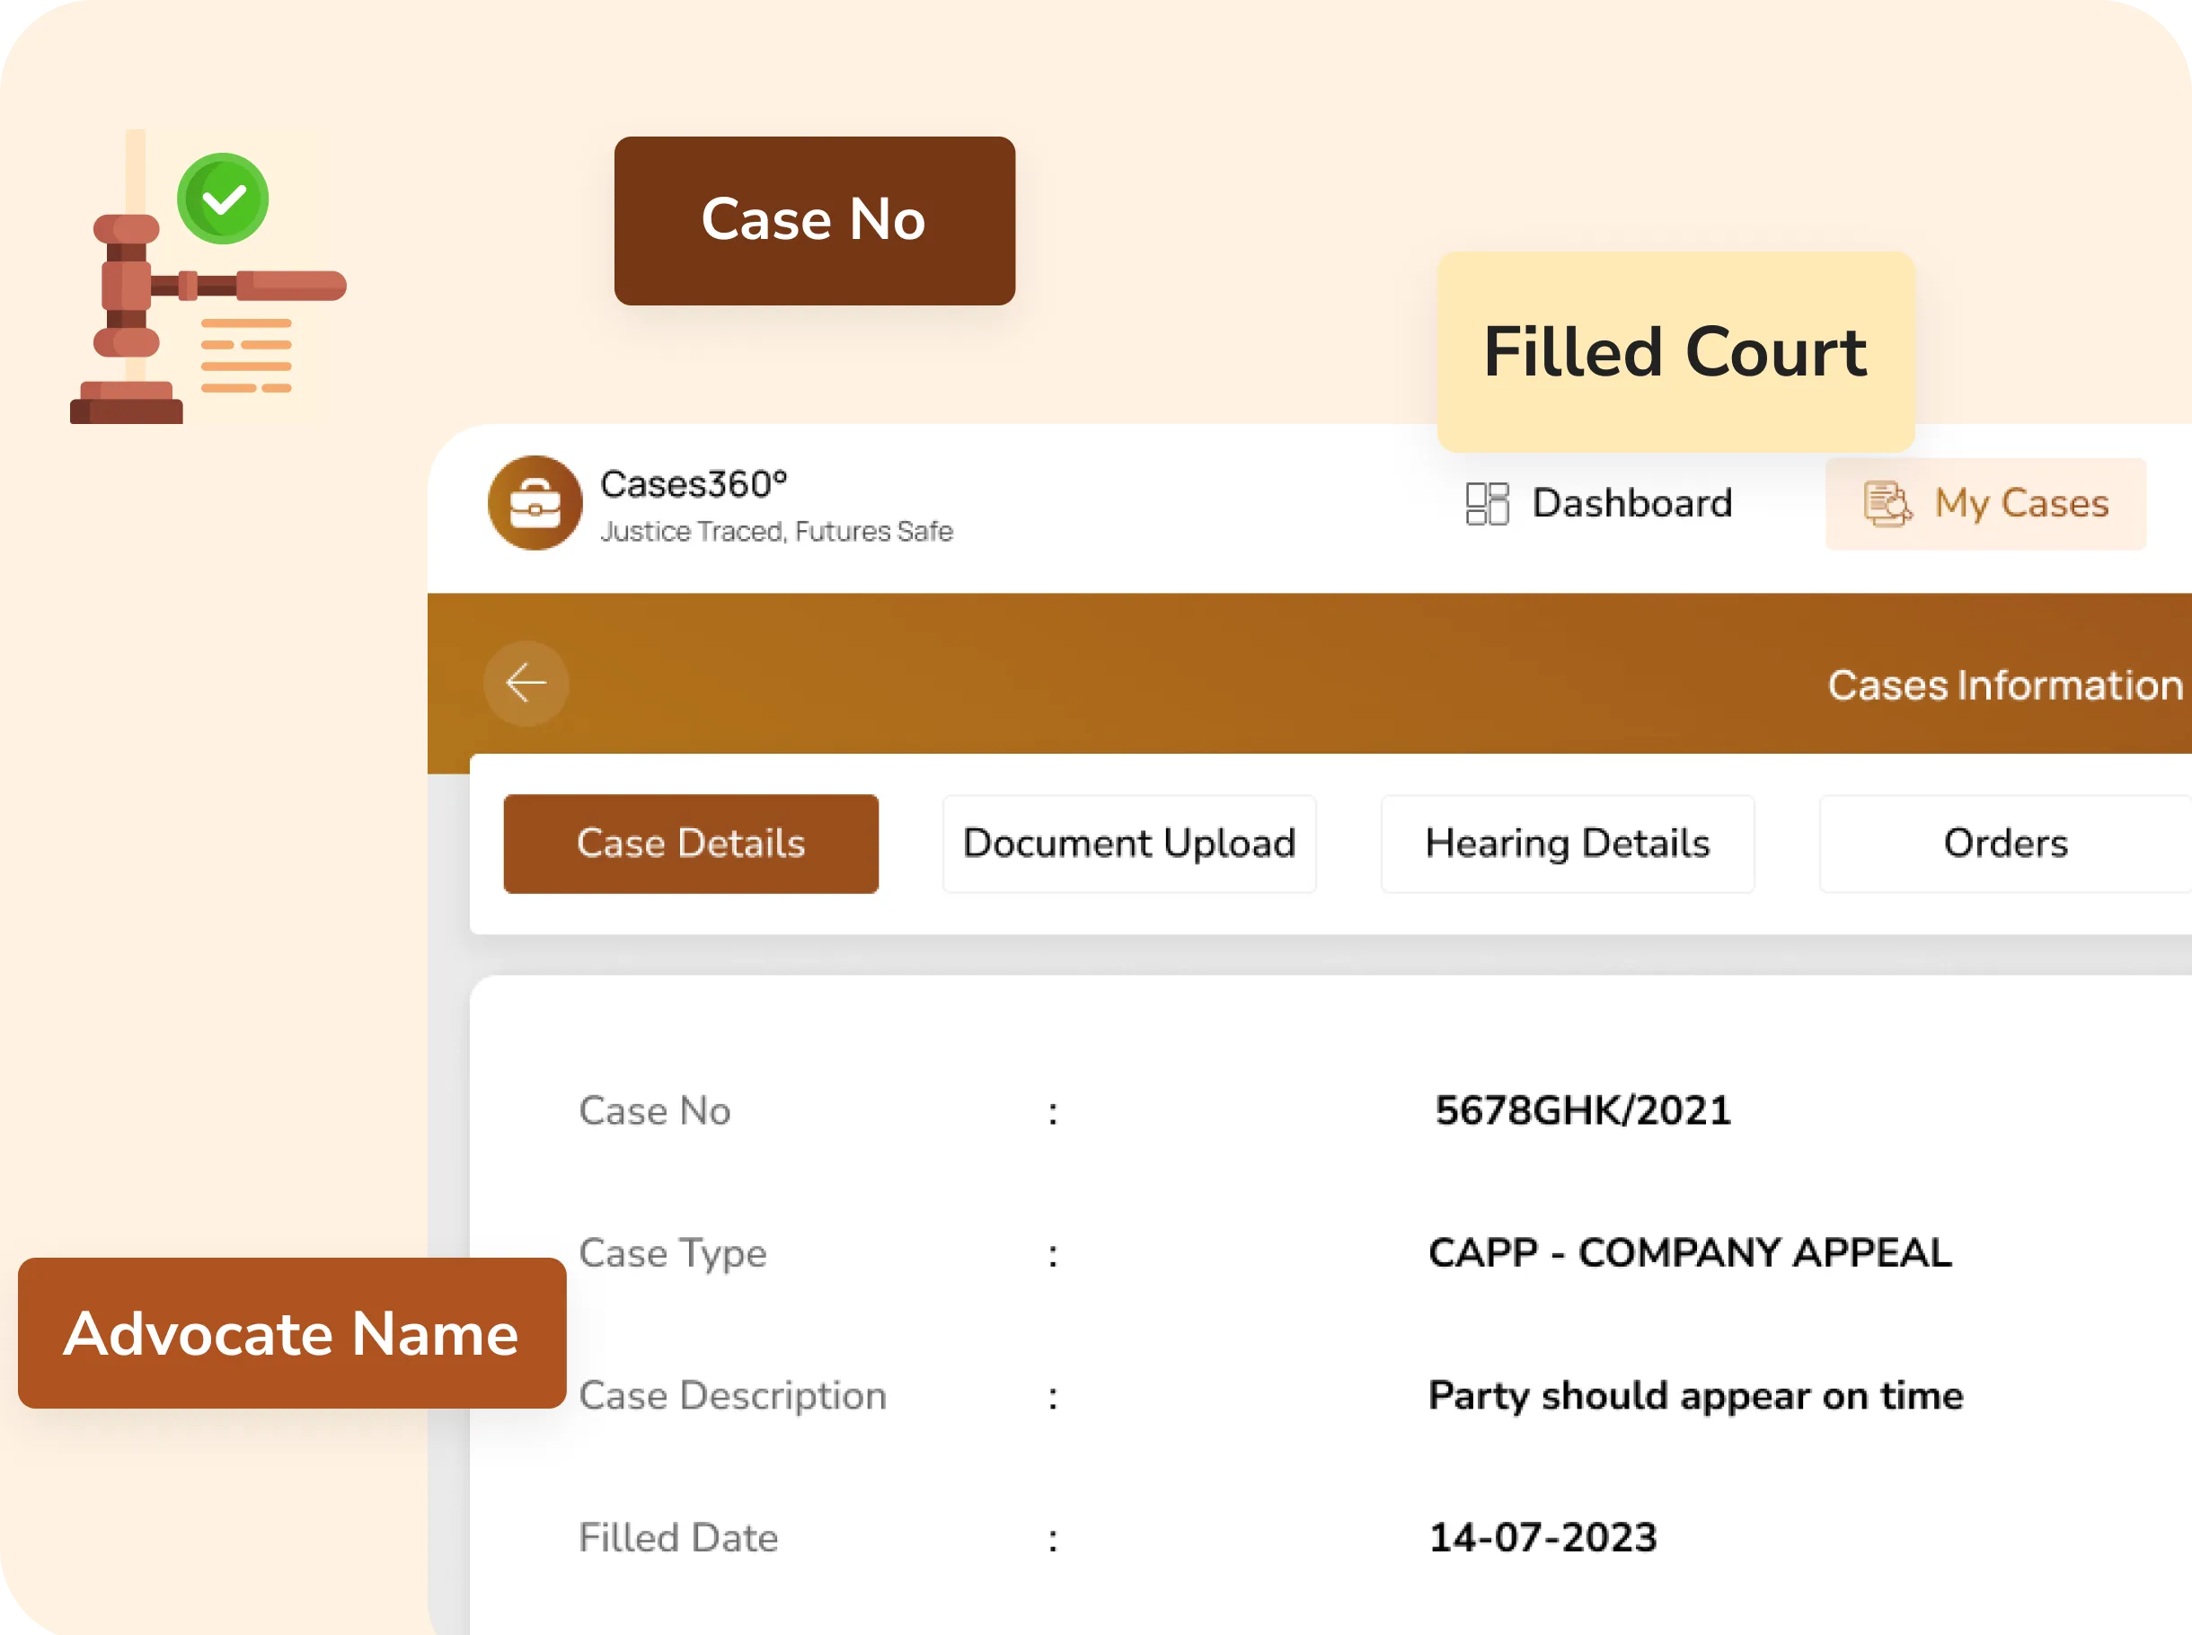Click the Cases360 briefcase logo
Viewport: 2192px width, 1635px height.
(535, 503)
